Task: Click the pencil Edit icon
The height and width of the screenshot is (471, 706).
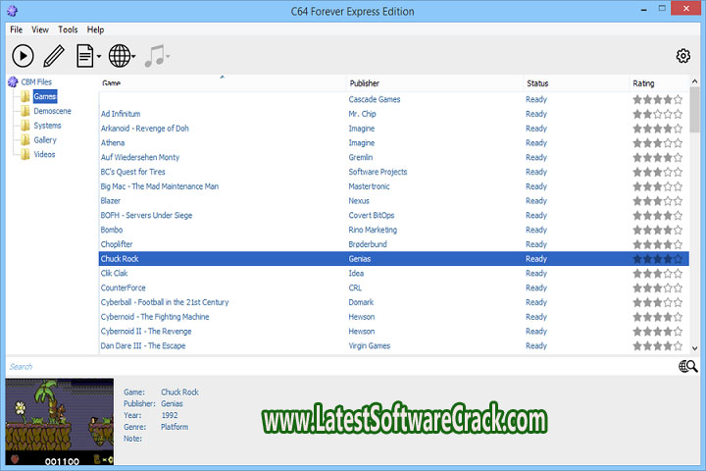Action: click(x=54, y=56)
